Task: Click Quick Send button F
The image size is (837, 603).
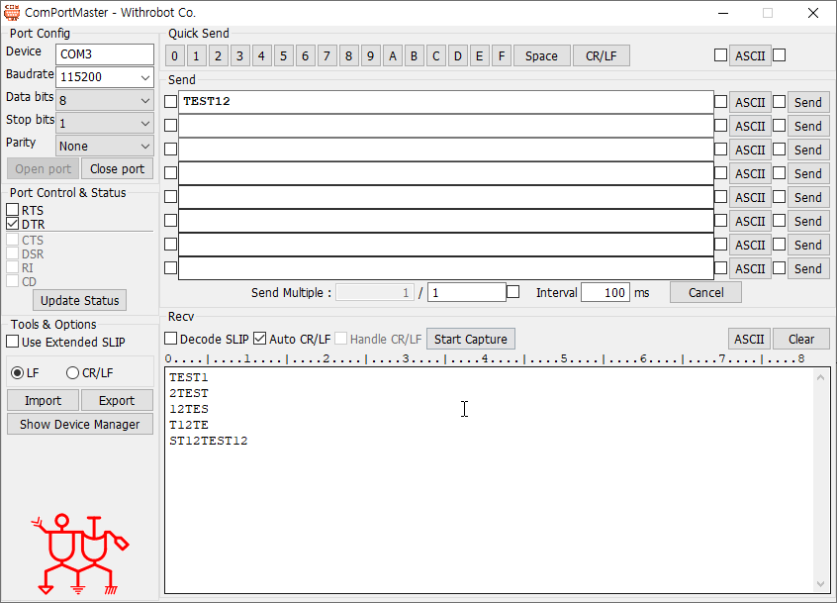Action: [502, 56]
